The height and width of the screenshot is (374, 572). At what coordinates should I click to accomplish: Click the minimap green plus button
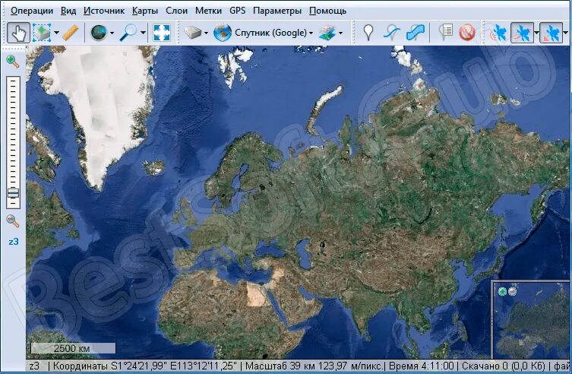click(503, 291)
